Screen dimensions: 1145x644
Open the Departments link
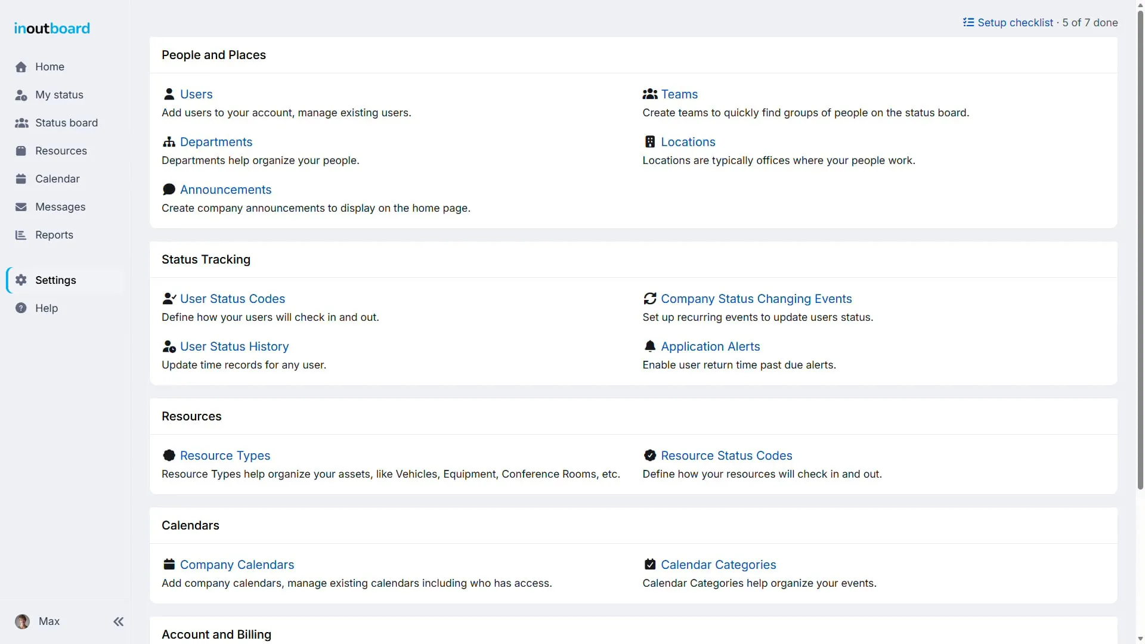216,142
